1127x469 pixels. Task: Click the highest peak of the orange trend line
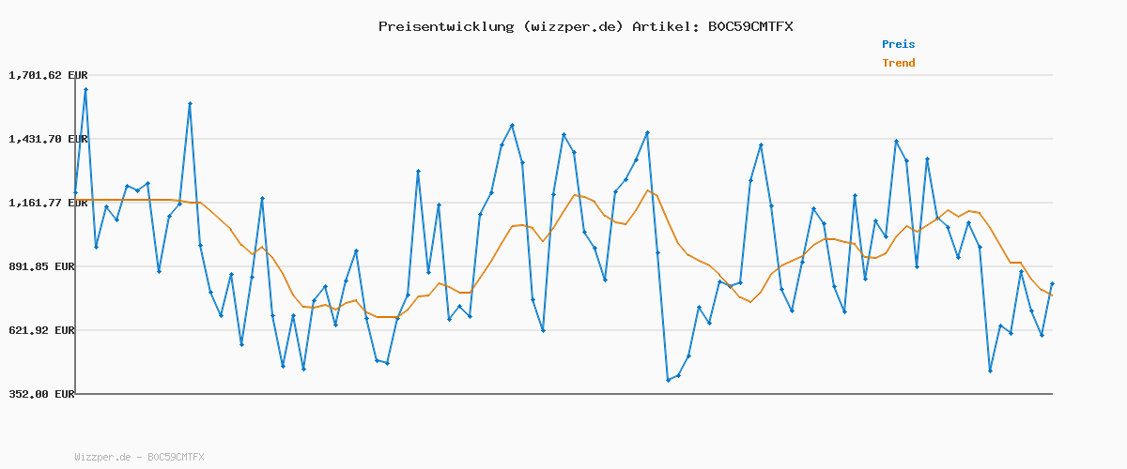[647, 190]
